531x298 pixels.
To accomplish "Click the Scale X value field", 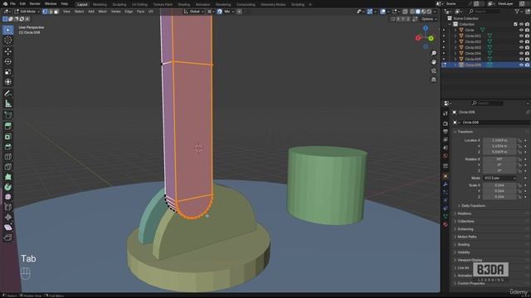I will pos(499,185).
